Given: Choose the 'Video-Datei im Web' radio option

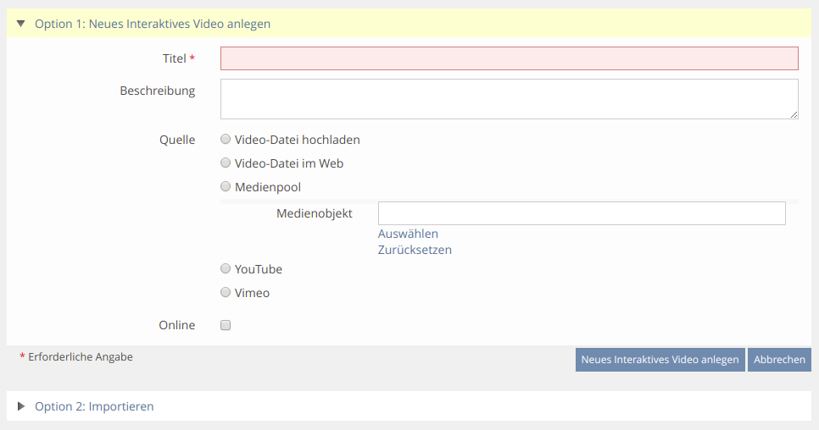Looking at the screenshot, I should (226, 163).
